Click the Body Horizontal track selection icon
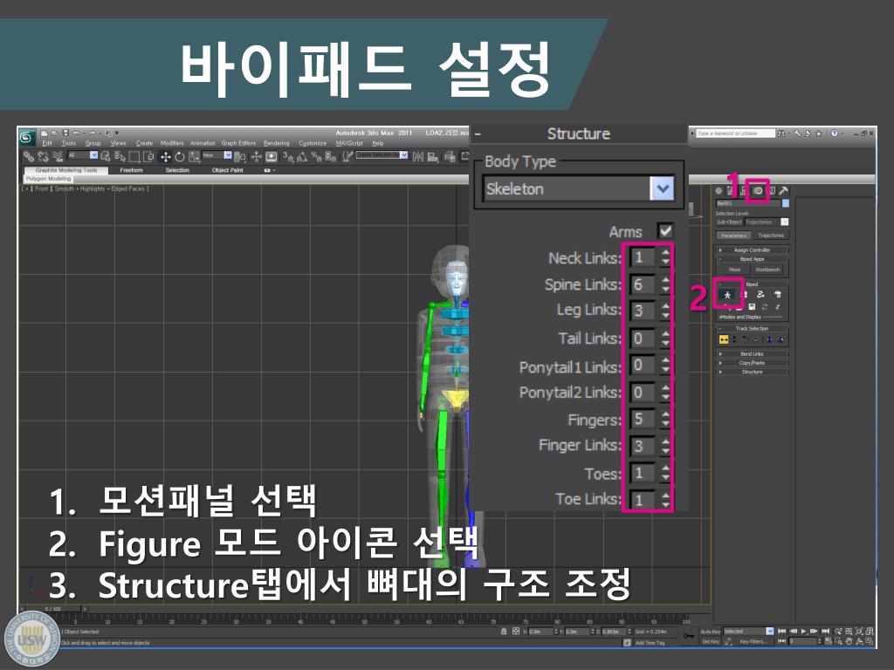Image resolution: width=894 pixels, height=670 pixels. tap(724, 339)
